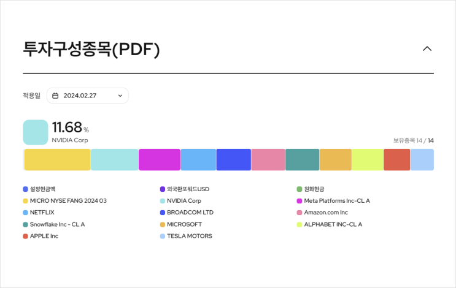This screenshot has width=456, height=288.
Task: Select the orange MICROSOFT bar segment
Action: click(335, 160)
